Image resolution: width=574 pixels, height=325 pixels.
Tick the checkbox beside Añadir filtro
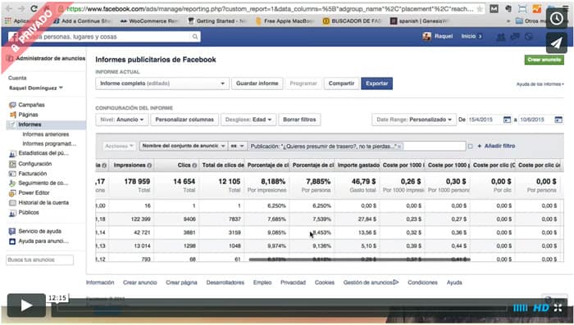(x=470, y=147)
